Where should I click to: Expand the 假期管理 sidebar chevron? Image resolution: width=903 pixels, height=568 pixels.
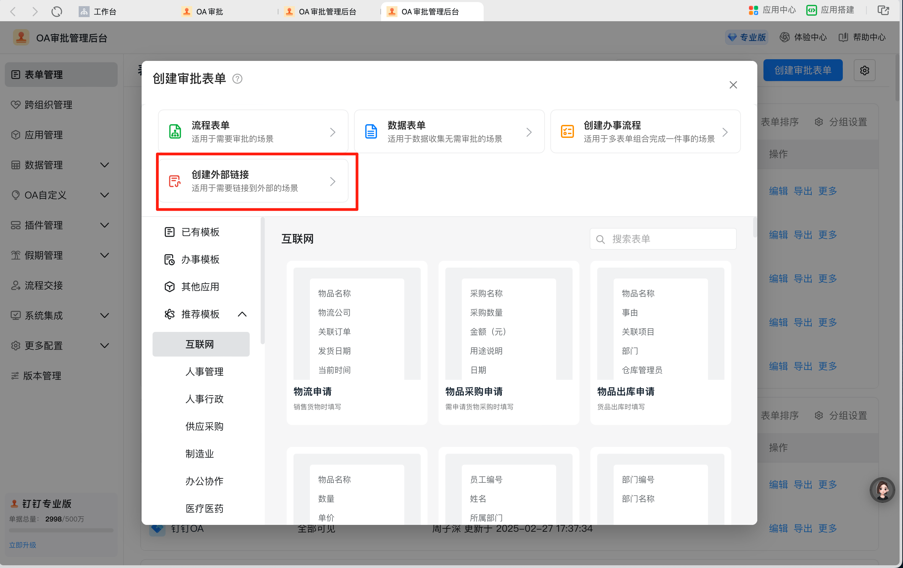[105, 255]
